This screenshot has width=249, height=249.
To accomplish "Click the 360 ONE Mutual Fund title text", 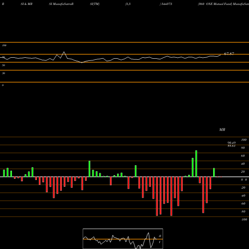I will tap(215, 4).
